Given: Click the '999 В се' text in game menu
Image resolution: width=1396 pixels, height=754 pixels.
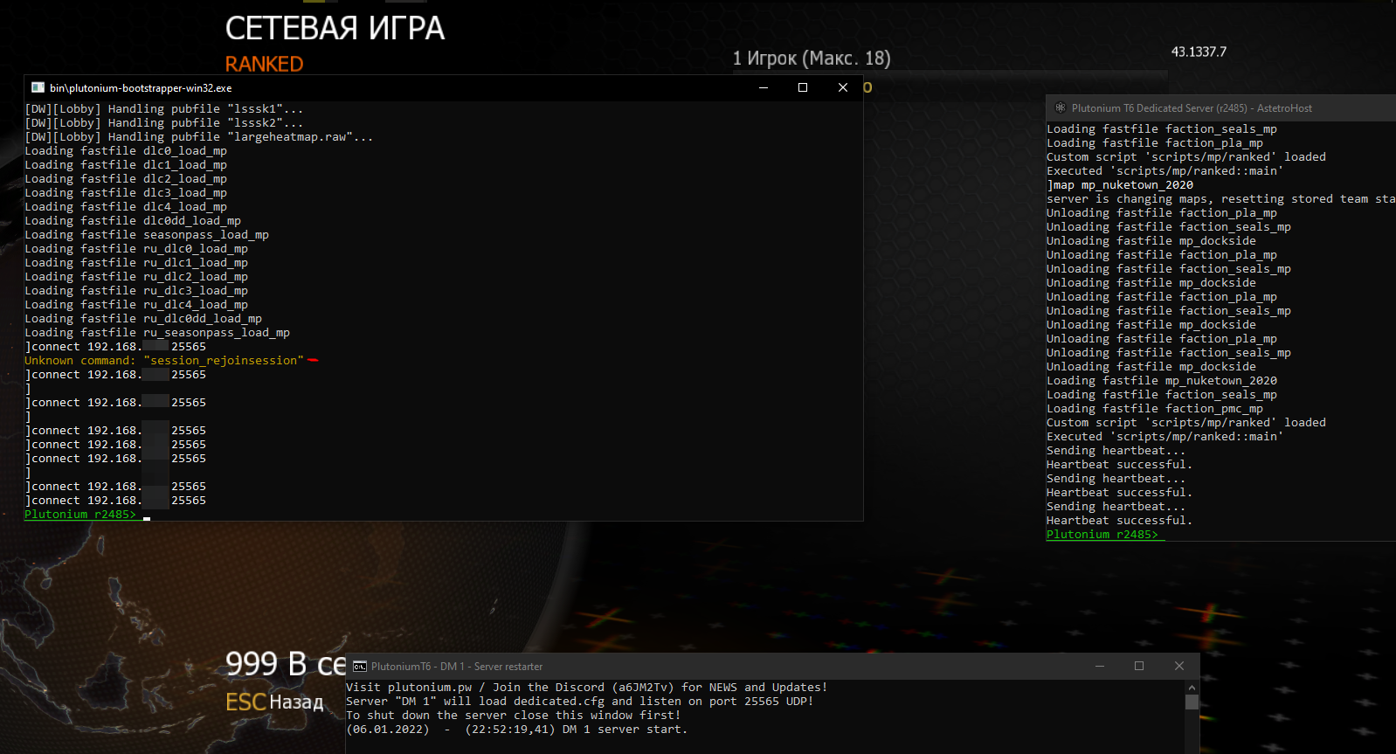Looking at the screenshot, I should [x=286, y=664].
